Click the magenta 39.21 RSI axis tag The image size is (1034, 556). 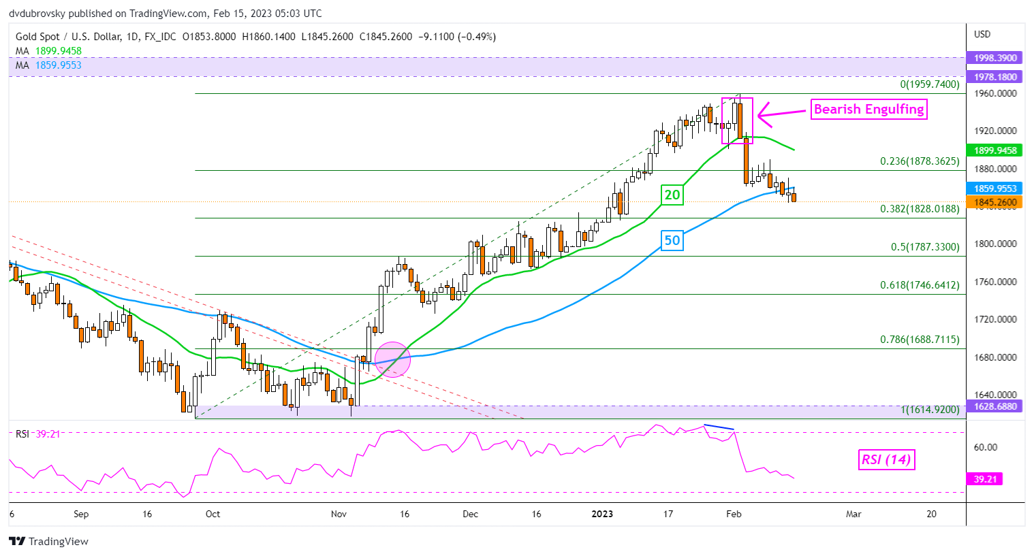click(x=985, y=479)
